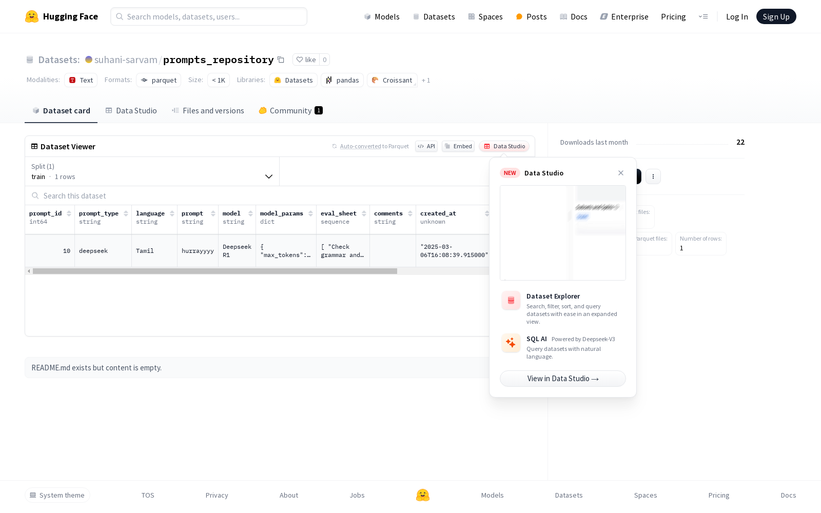Screen dimensions: 821x513
Task: Open the Privacy footer link
Action: (x=217, y=495)
